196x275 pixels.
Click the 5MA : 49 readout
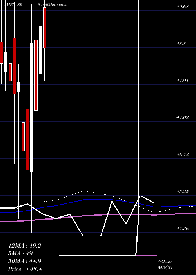point(20,253)
